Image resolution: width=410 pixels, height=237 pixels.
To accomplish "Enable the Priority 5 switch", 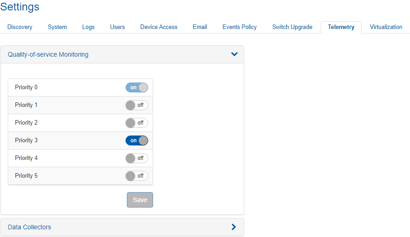I will coord(136,176).
